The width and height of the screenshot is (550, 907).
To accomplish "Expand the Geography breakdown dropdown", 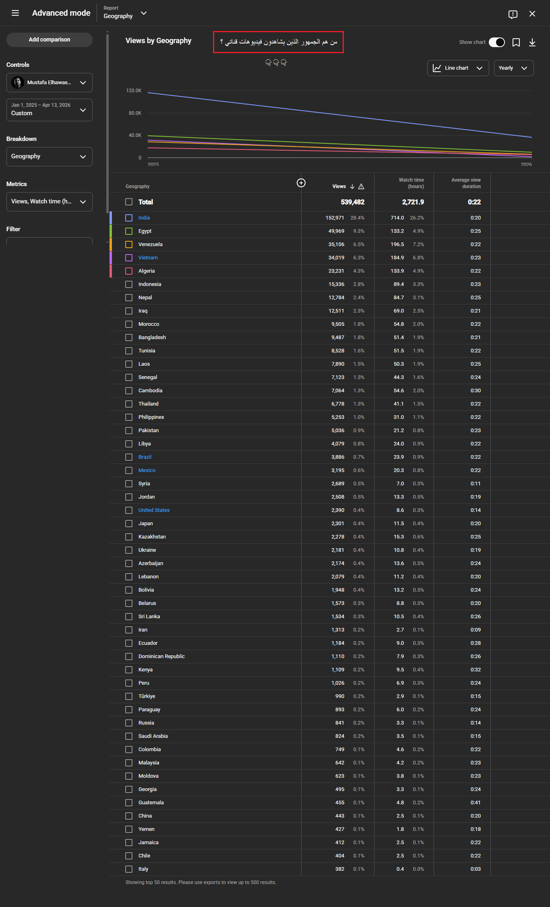I will (x=49, y=157).
